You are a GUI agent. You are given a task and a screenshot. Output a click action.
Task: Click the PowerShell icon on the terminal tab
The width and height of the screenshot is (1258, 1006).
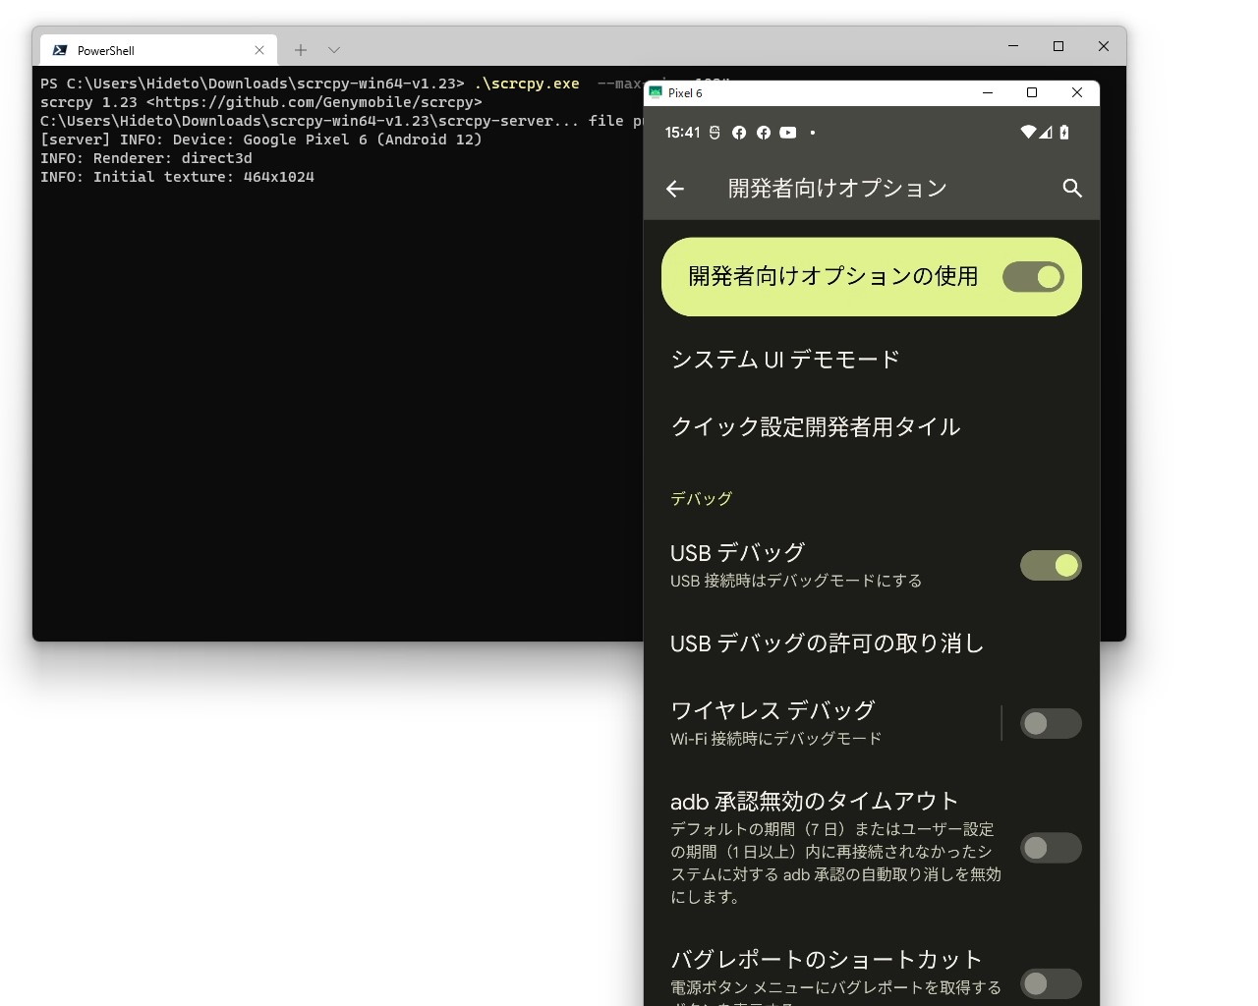click(x=61, y=49)
